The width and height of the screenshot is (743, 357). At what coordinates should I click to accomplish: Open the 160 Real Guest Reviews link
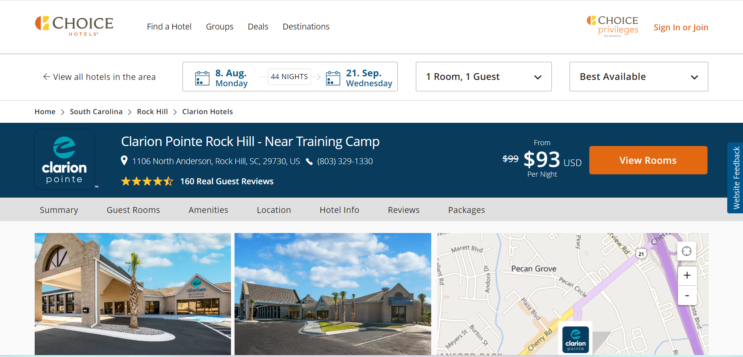(x=227, y=181)
